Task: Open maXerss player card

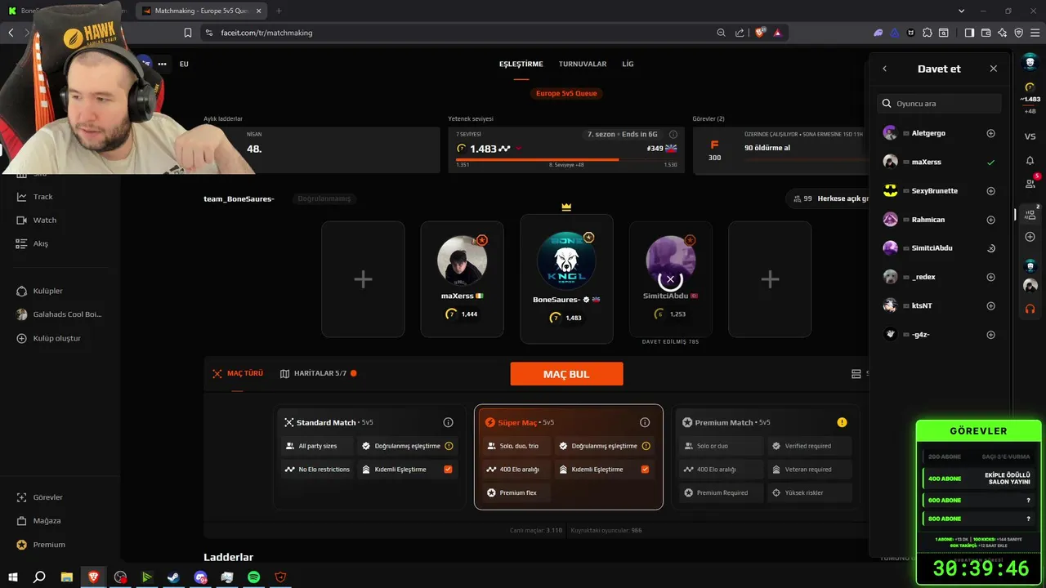Action: pyautogui.click(x=463, y=279)
